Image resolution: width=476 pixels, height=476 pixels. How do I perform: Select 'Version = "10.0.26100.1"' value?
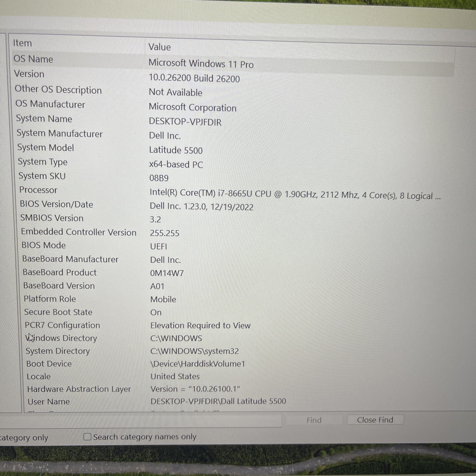tap(195, 389)
